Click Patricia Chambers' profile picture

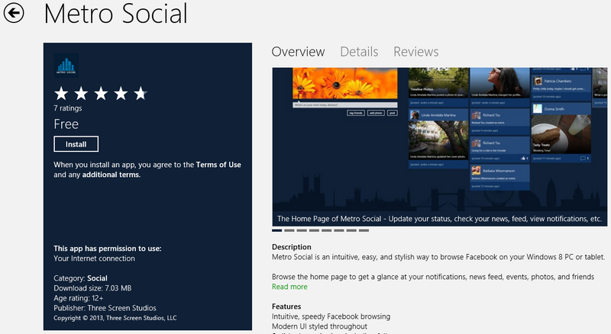(537, 81)
